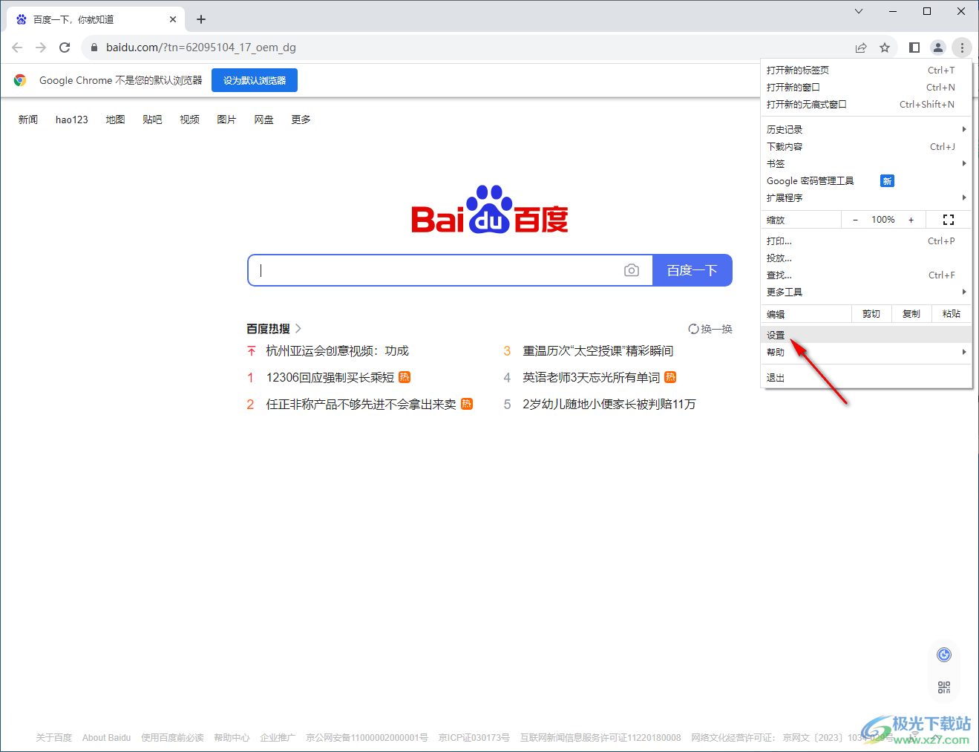Open the 地图 nav link
Screen dimensions: 979x752
tap(115, 120)
